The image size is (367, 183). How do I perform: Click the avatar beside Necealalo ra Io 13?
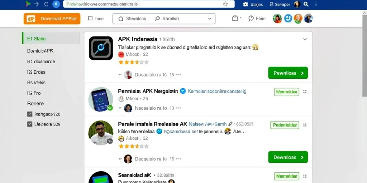[128, 108]
